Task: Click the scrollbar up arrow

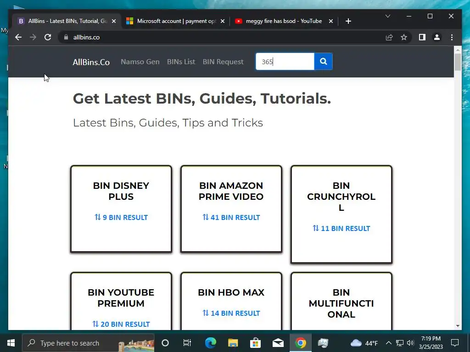Action: (458, 49)
